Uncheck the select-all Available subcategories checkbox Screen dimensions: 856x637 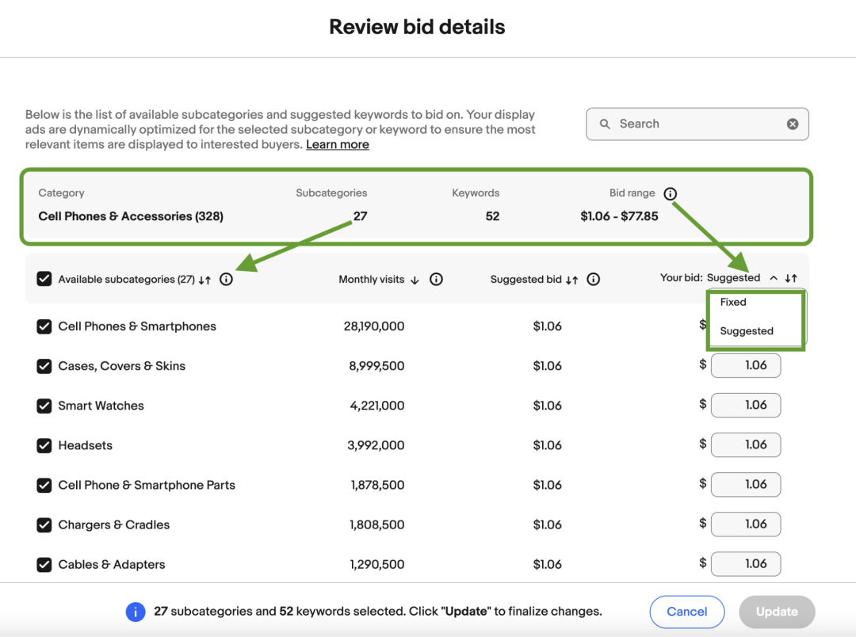point(44,279)
